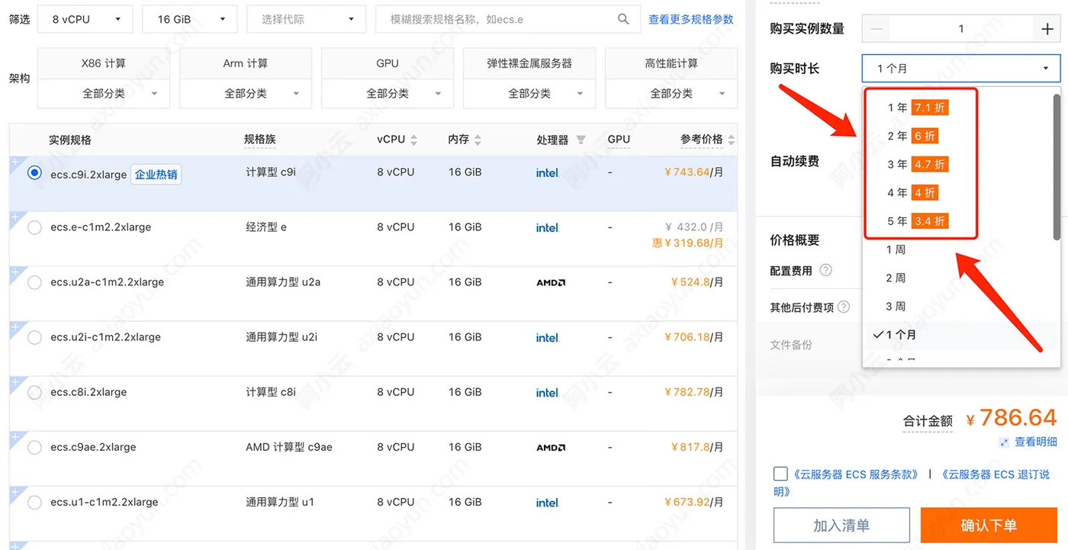Image resolution: width=1068 pixels, height=550 pixels.
Task: Expand 全部分类 dropdown under 弹性裸金属服务器
Action: 529,93
